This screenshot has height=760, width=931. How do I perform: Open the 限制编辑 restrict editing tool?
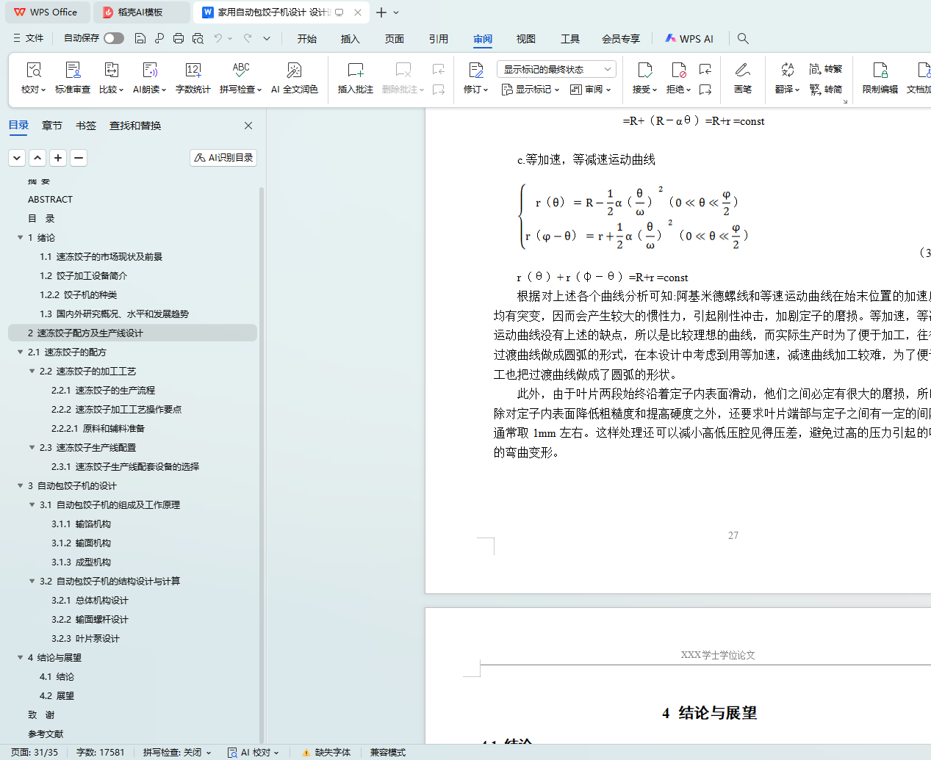coord(880,77)
